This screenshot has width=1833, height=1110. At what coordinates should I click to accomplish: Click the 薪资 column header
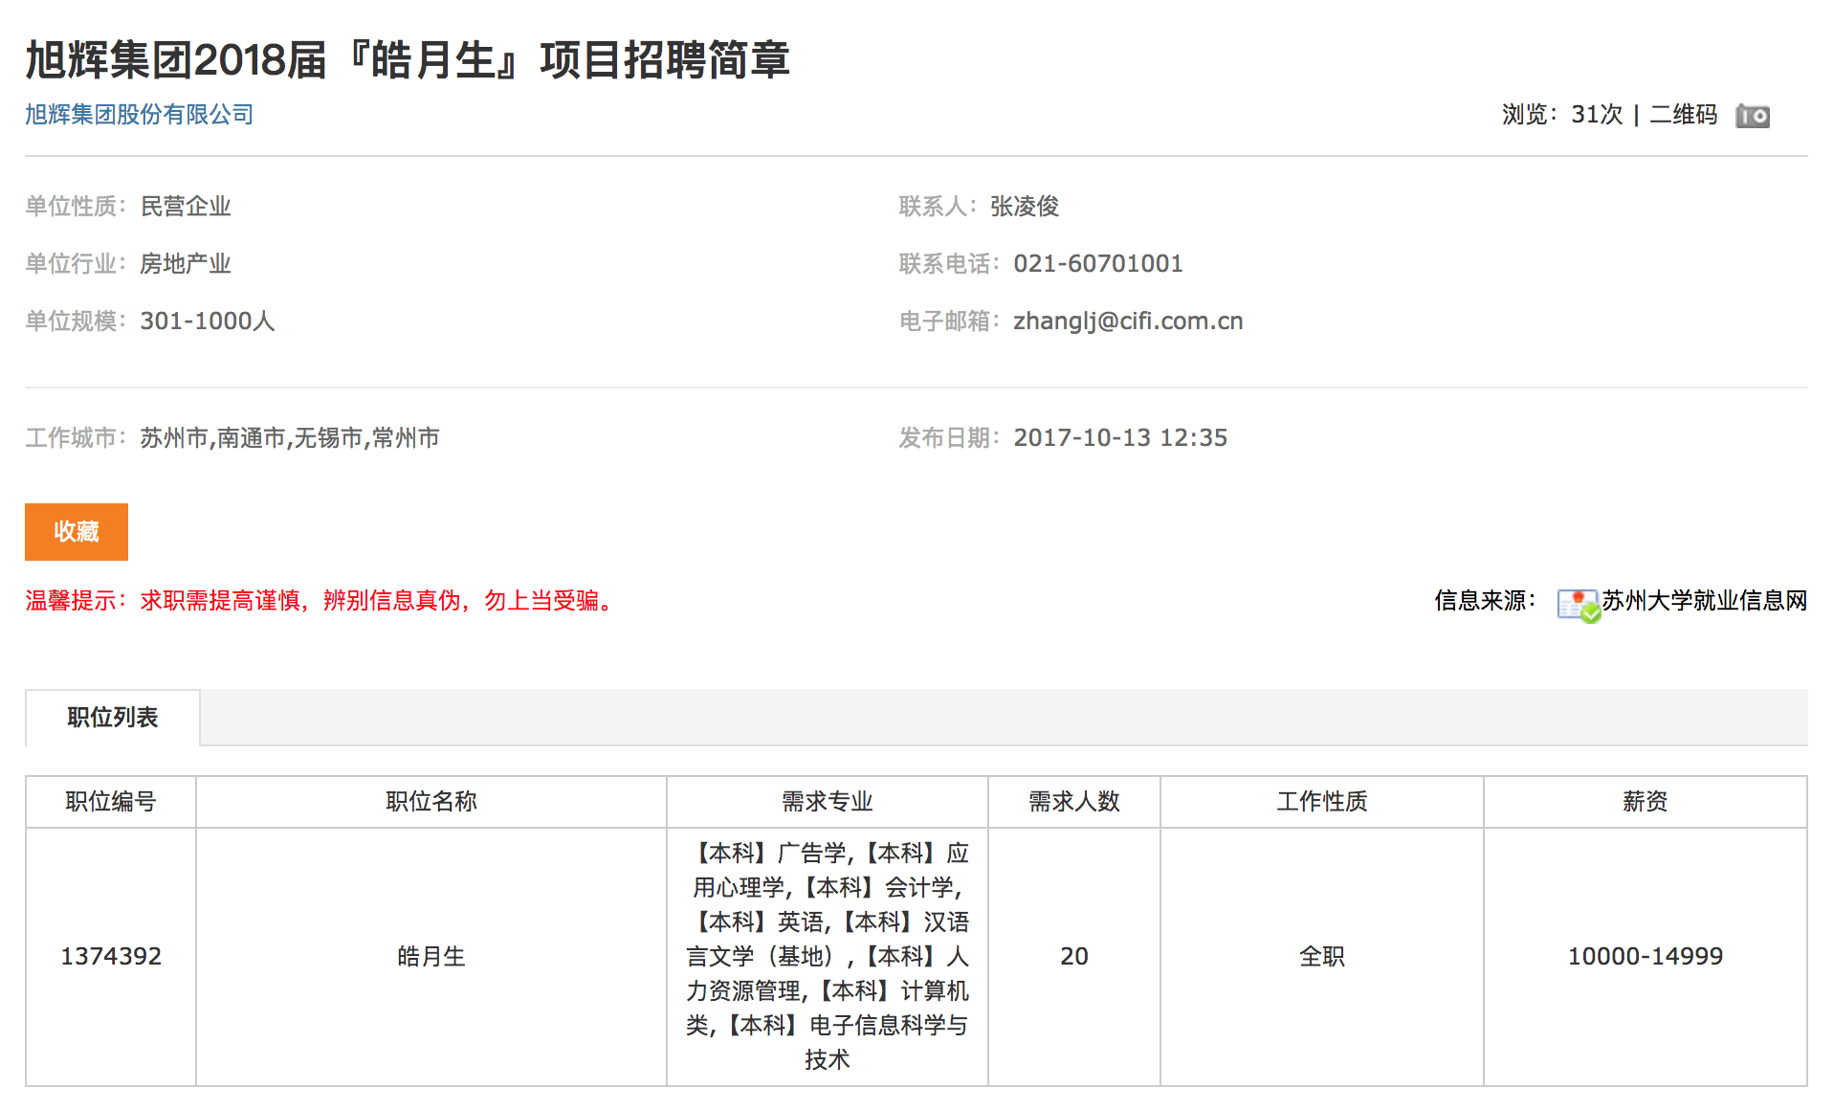tap(1645, 802)
